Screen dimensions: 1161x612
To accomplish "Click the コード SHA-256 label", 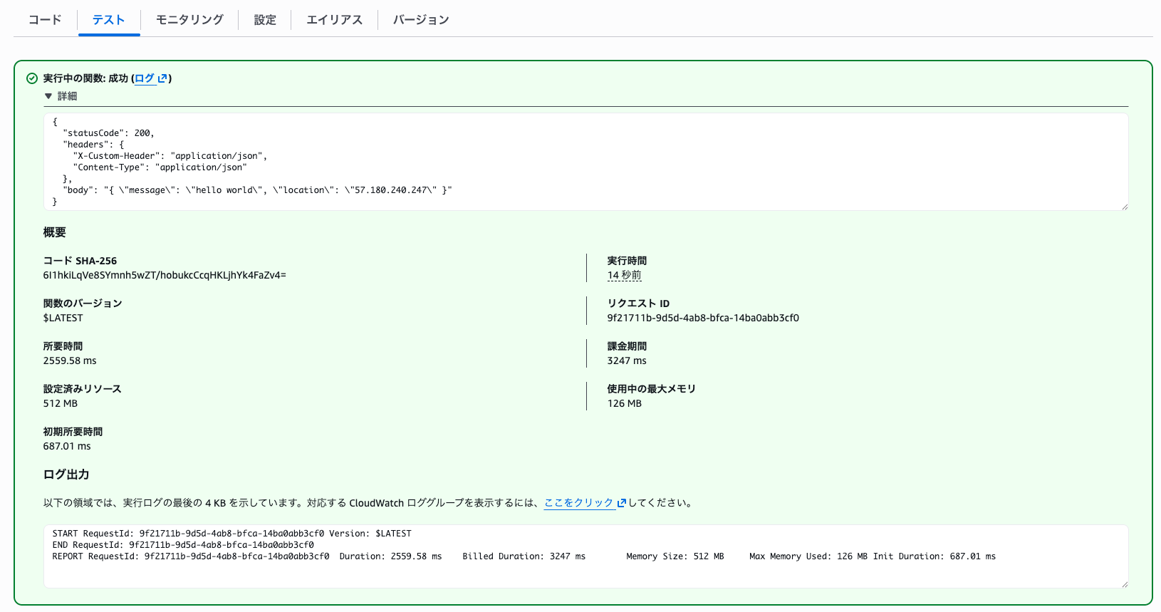I will click(x=80, y=261).
